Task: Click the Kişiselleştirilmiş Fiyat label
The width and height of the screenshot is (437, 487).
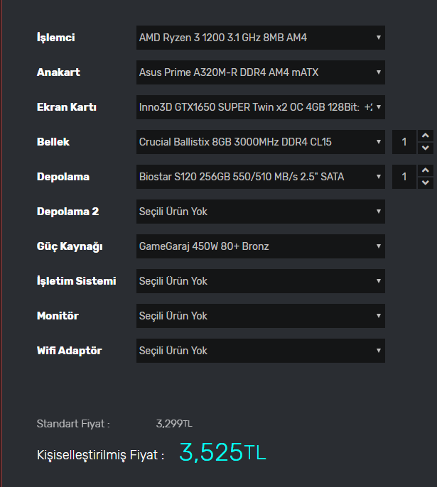Action: (x=100, y=455)
